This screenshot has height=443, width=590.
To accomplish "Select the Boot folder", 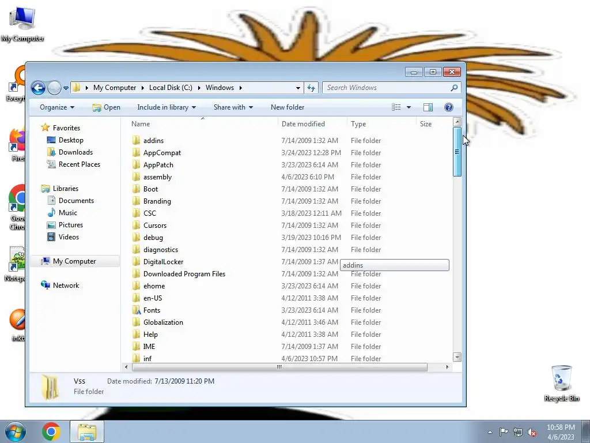I will coord(150,189).
